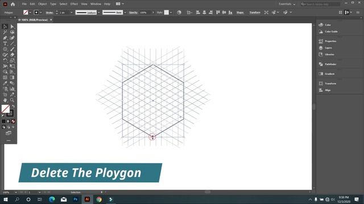This screenshot has height=204, width=364.
Task: Open the Uniform variable width profile dropdown
Action: (99, 12)
